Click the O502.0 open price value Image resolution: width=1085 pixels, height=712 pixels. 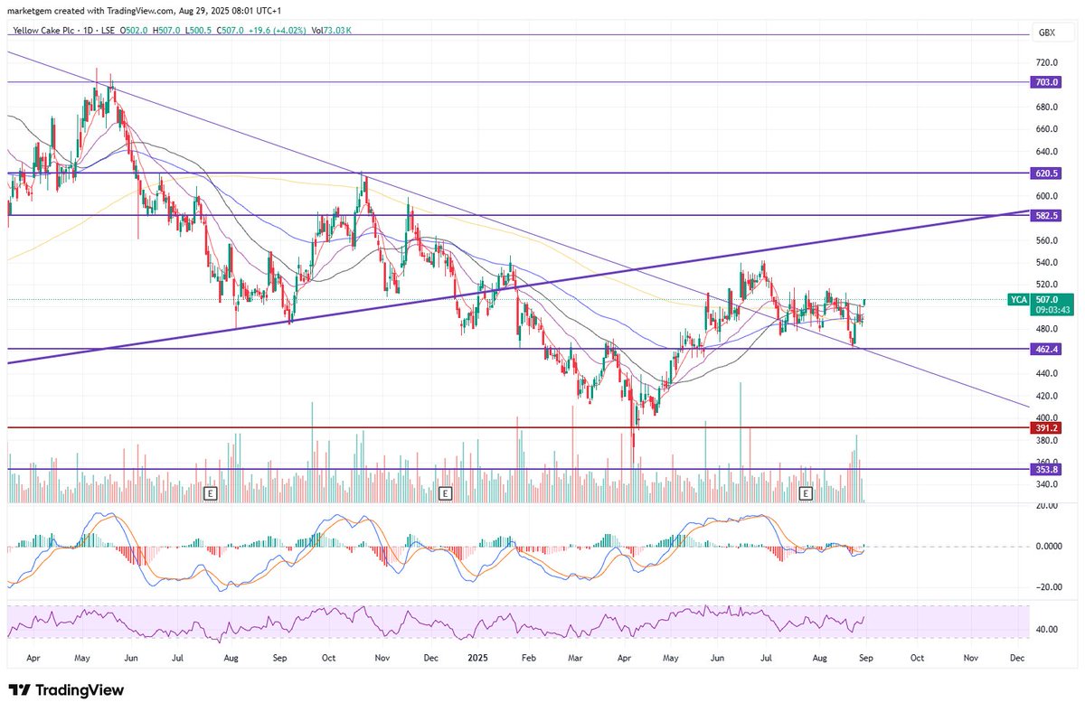(x=133, y=30)
